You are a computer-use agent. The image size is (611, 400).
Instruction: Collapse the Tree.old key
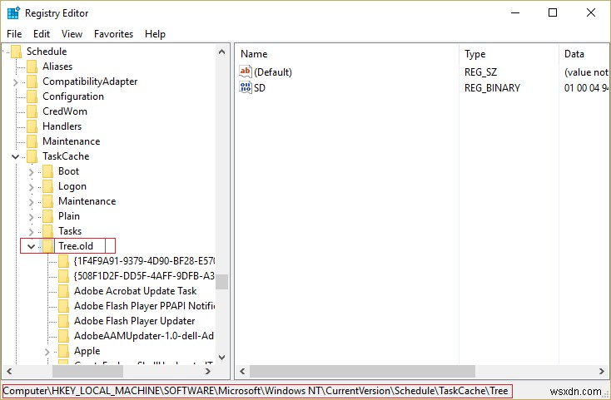(x=31, y=246)
